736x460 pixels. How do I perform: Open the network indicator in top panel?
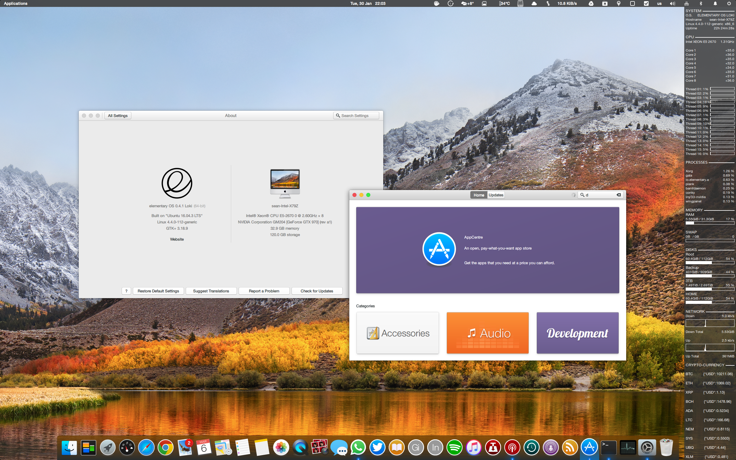pyautogui.click(x=687, y=3)
